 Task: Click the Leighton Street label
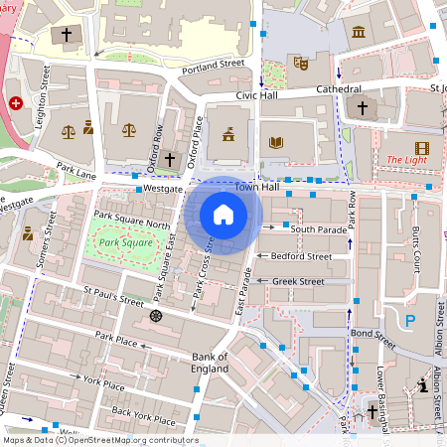[x=43, y=97]
